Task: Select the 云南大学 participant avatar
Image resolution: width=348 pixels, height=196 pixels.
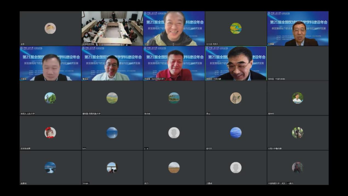Action: pyautogui.click(x=297, y=132)
